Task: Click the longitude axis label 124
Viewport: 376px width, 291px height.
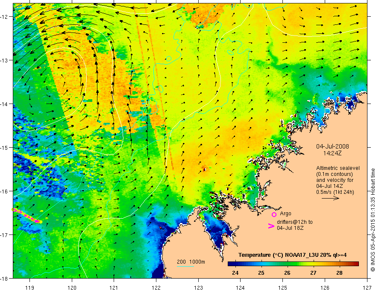Action: click(241, 288)
